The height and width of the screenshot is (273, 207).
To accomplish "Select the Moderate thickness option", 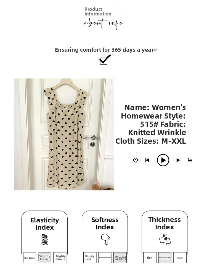I will click(x=165, y=258).
